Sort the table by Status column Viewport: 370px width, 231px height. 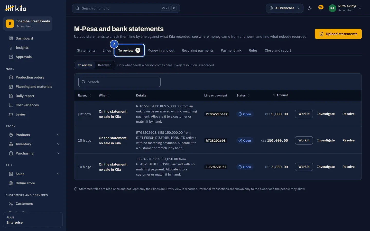243,95
